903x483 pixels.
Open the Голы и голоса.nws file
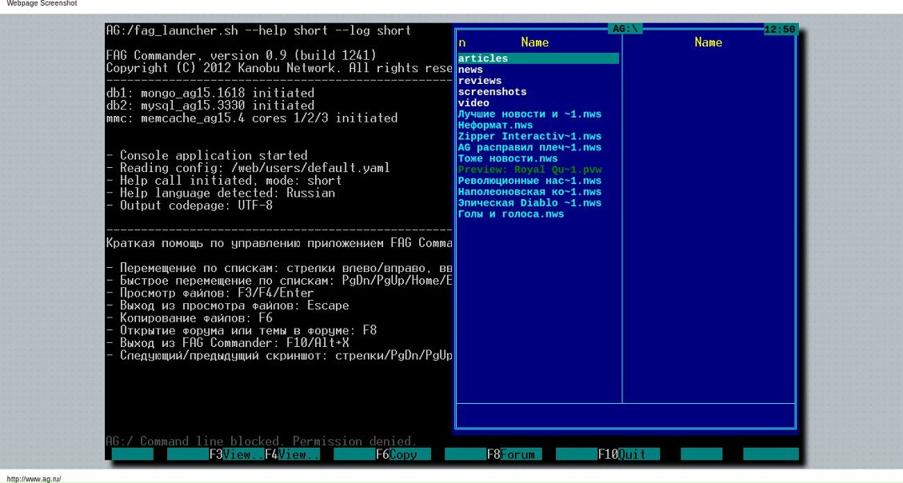511,214
